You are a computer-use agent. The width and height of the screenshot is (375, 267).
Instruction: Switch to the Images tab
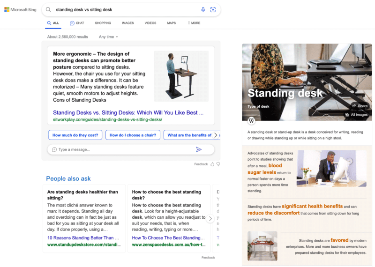tap(127, 23)
